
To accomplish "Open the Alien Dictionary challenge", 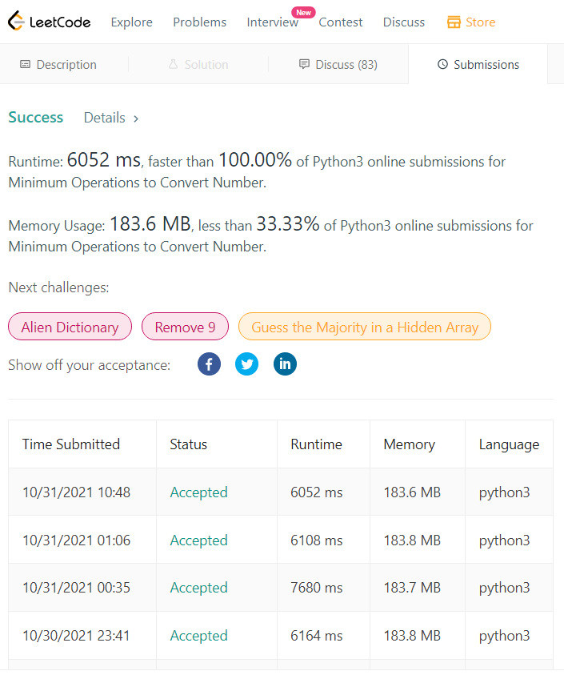I will tap(70, 327).
